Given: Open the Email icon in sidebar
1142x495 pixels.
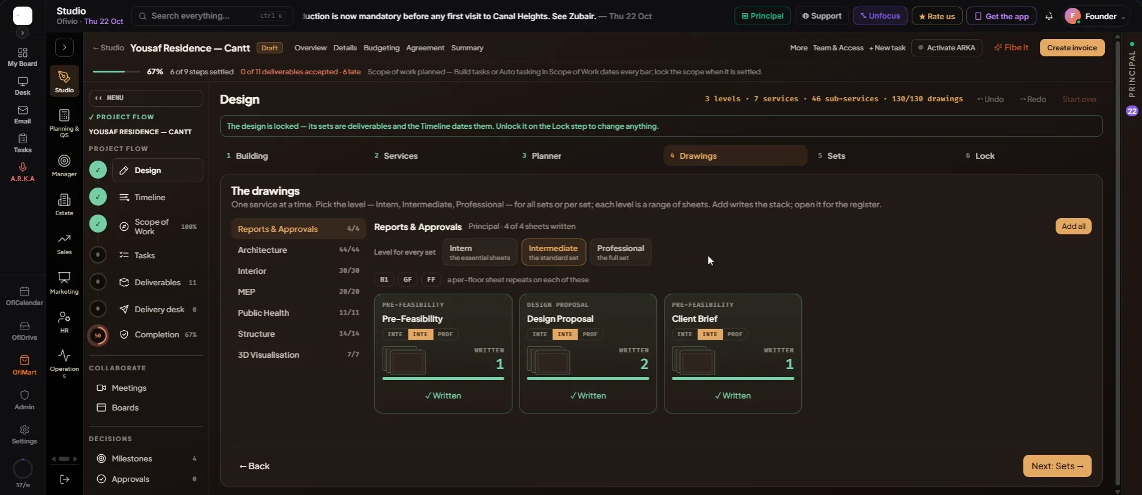Looking at the screenshot, I should 23,115.
